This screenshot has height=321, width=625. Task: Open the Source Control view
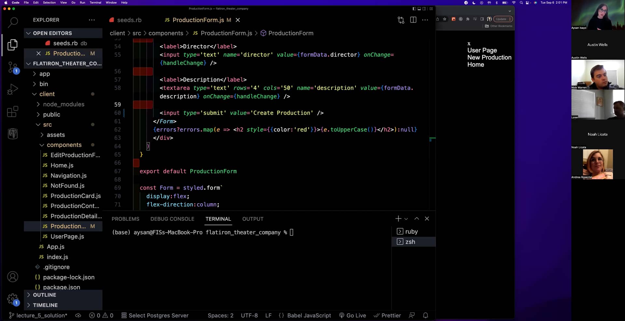(13, 67)
